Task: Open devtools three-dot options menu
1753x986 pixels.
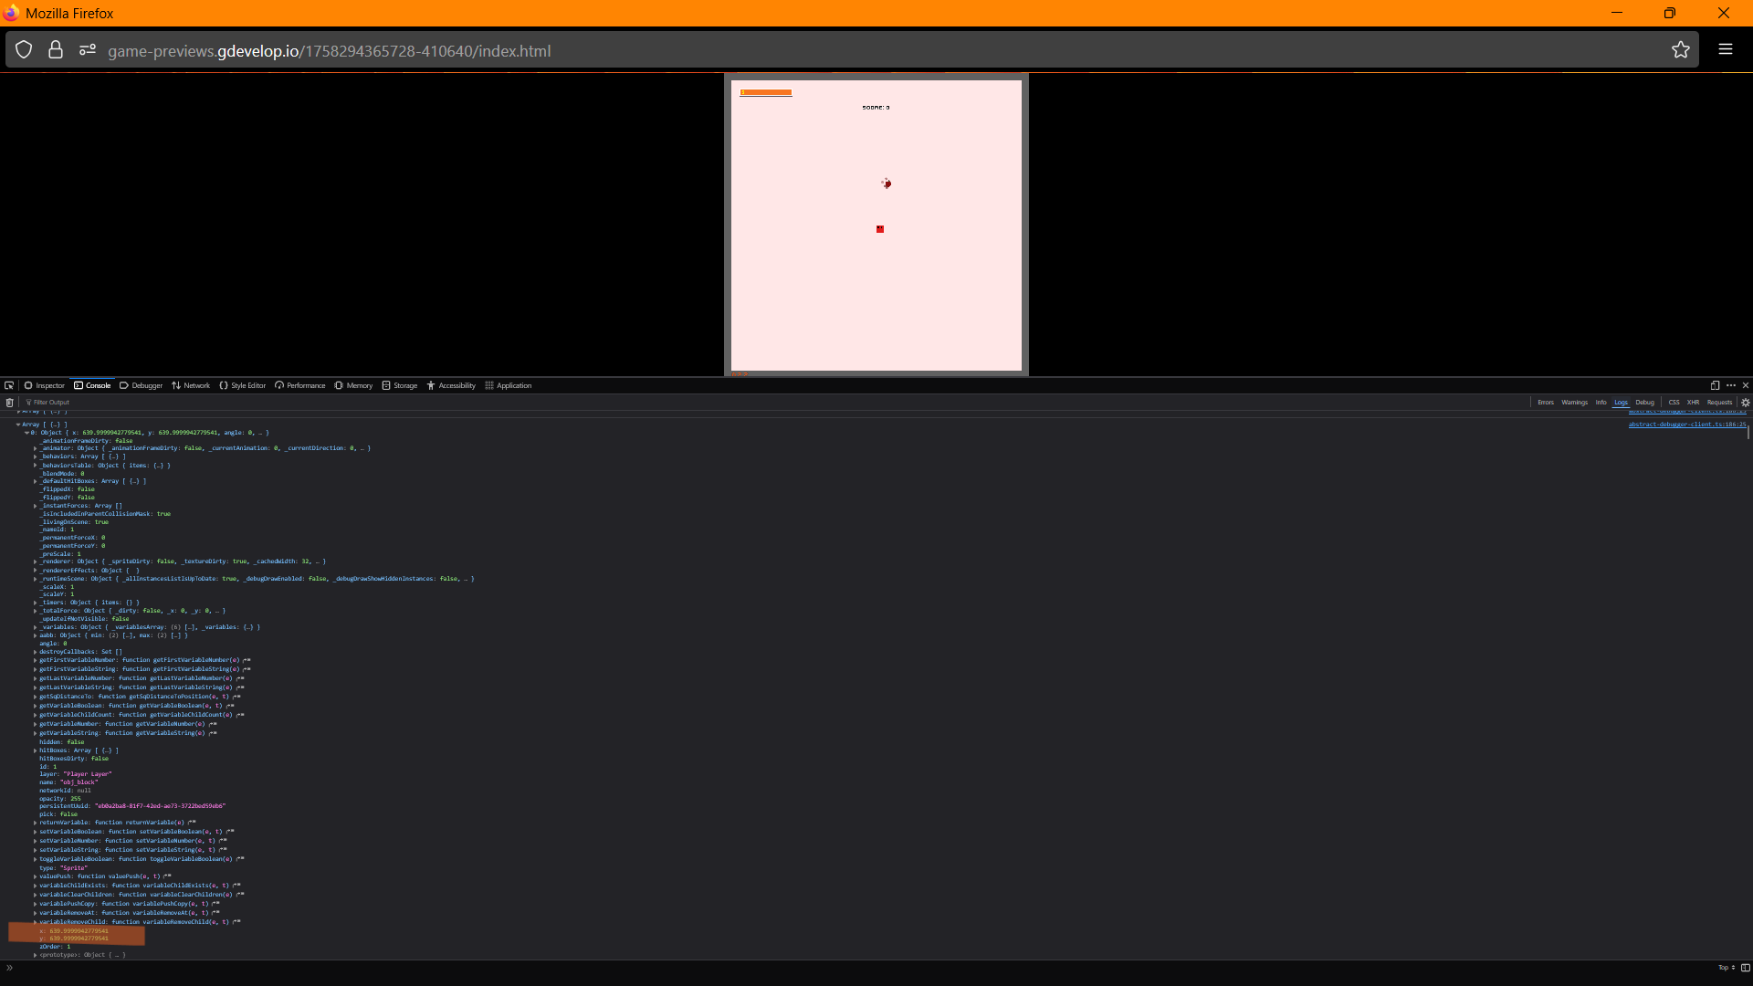Action: [1731, 385]
